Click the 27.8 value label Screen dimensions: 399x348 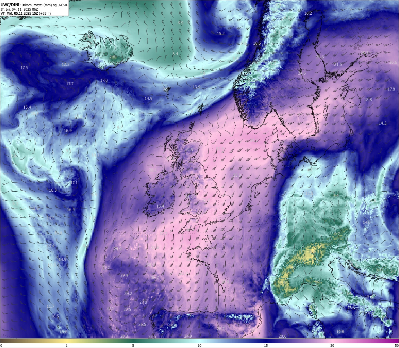tap(143, 302)
